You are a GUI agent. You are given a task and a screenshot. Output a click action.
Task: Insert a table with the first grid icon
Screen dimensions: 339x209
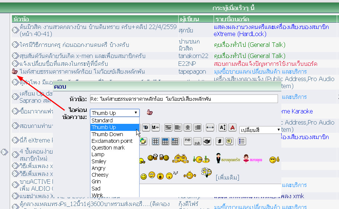pos(156,141)
